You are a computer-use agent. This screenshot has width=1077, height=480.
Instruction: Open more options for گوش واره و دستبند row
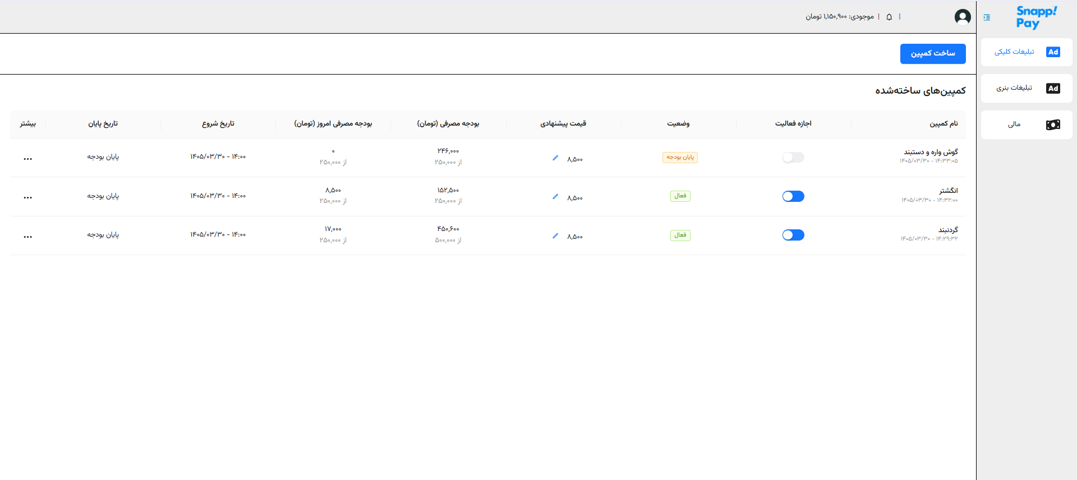tap(28, 159)
